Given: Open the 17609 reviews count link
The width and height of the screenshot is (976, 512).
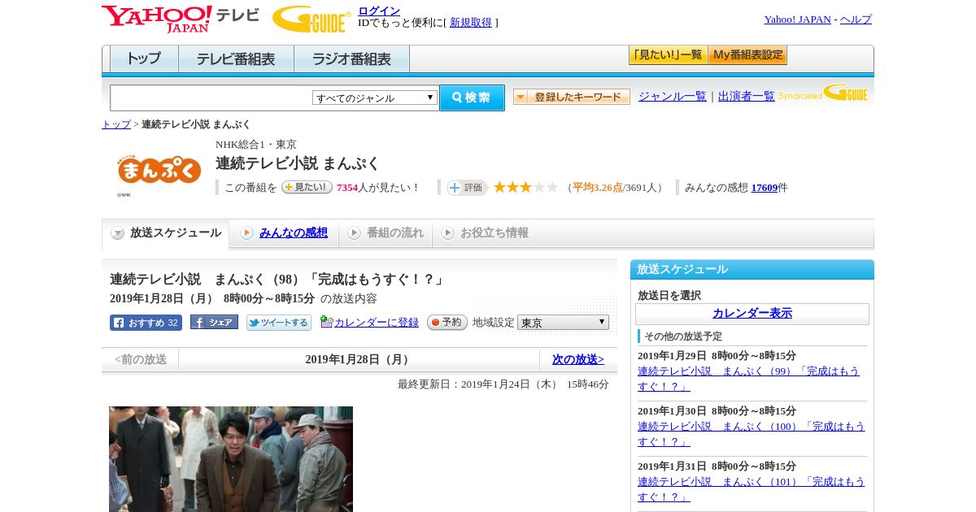Looking at the screenshot, I should (765, 188).
